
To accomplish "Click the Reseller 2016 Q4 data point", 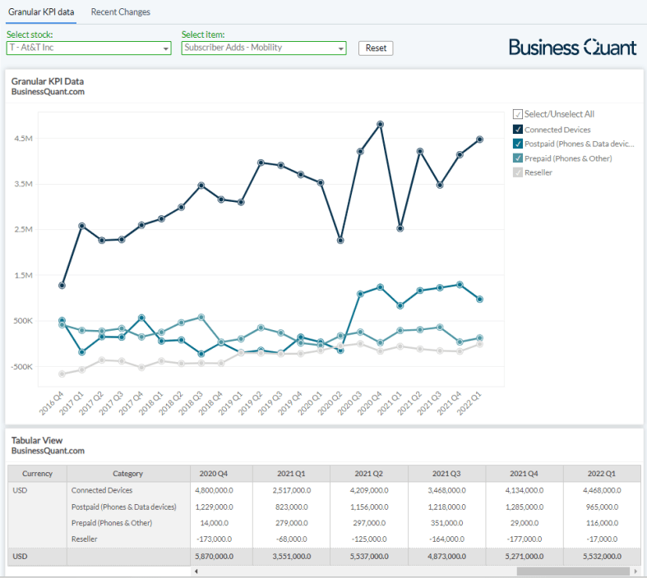I will pyautogui.click(x=62, y=374).
